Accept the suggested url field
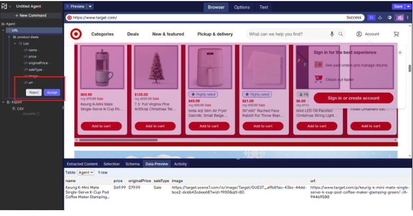 52,92
